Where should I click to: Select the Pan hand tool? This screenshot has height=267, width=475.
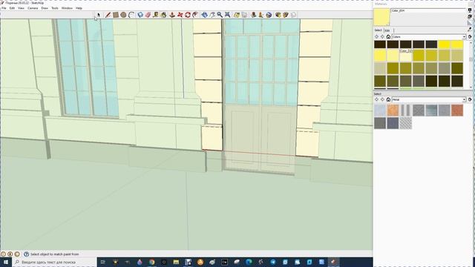coord(212,15)
